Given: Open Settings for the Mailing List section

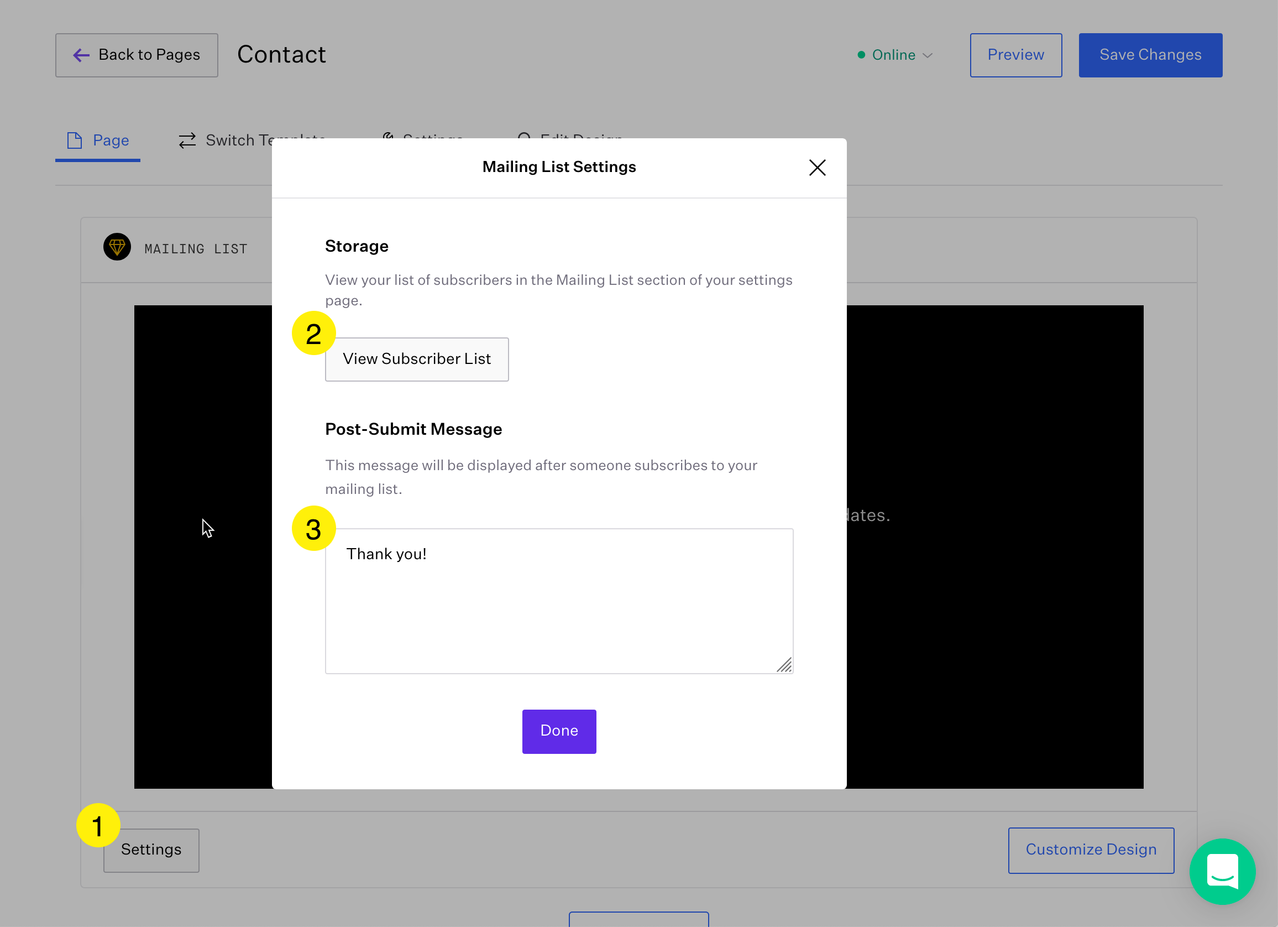Looking at the screenshot, I should 151,850.
